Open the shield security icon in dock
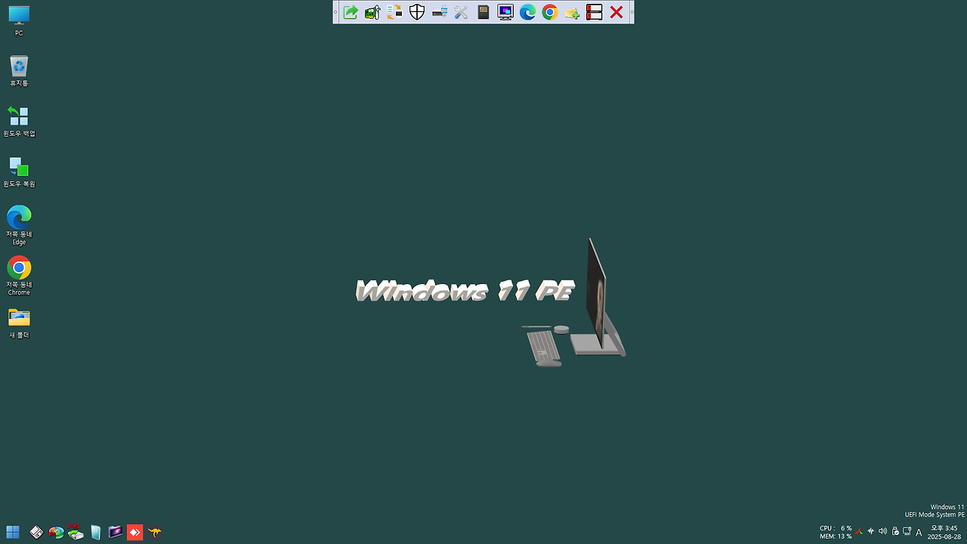Viewport: 967px width, 544px height. pyautogui.click(x=417, y=12)
